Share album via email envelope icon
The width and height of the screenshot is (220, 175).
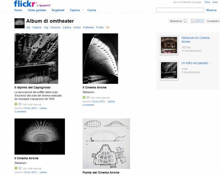[193, 21]
